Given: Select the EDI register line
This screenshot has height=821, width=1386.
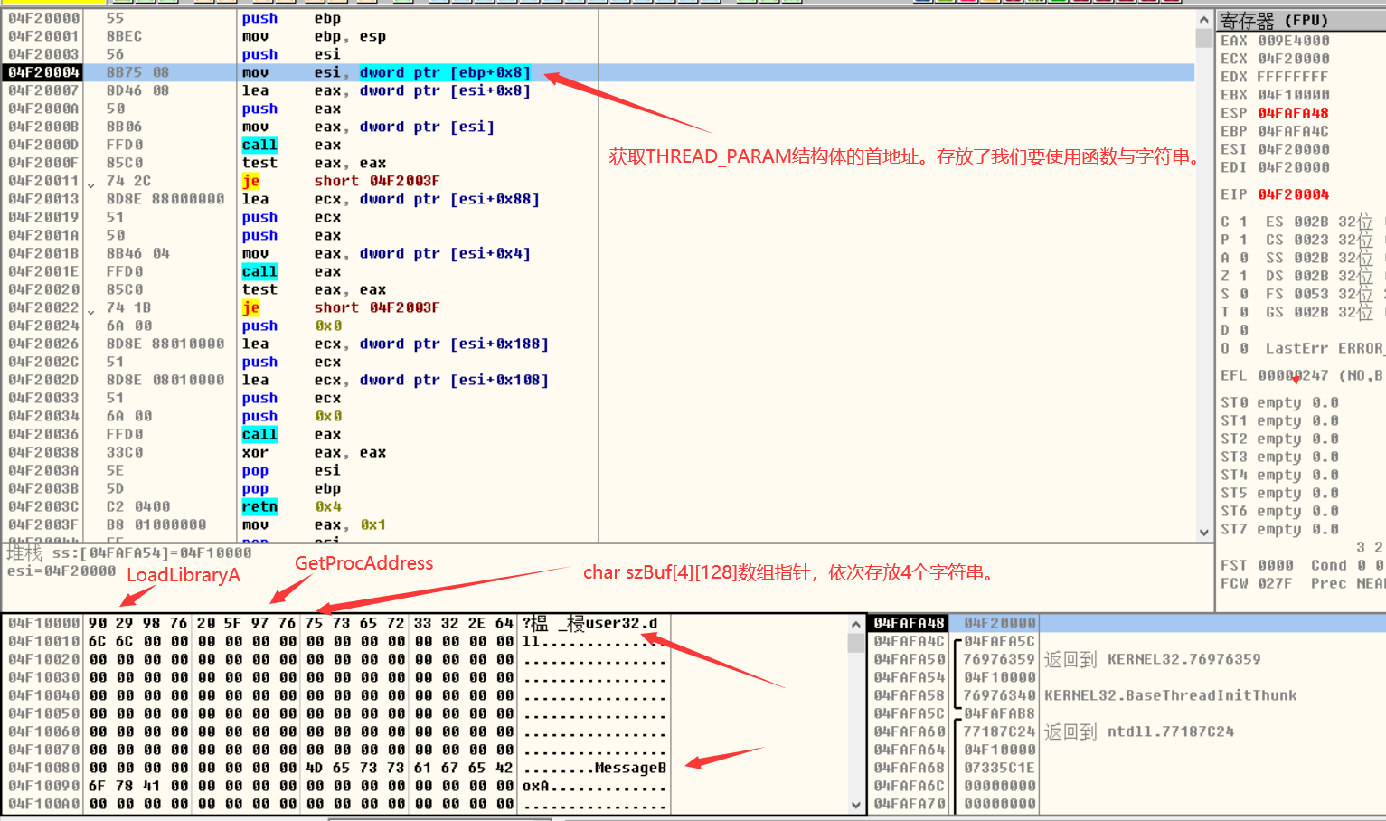Looking at the screenshot, I should 1276,167.
